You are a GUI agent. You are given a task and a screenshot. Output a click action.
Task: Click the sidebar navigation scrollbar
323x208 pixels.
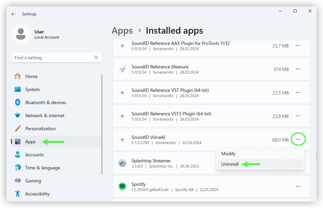(x=102, y=125)
